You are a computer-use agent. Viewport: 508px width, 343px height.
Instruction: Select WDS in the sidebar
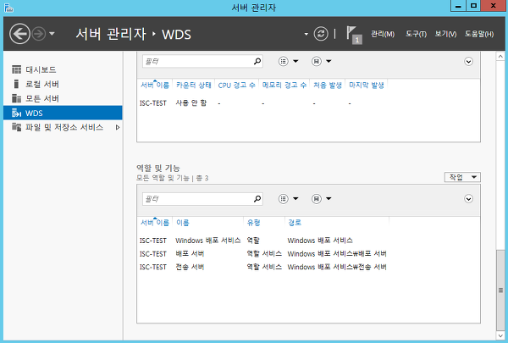(x=63, y=113)
